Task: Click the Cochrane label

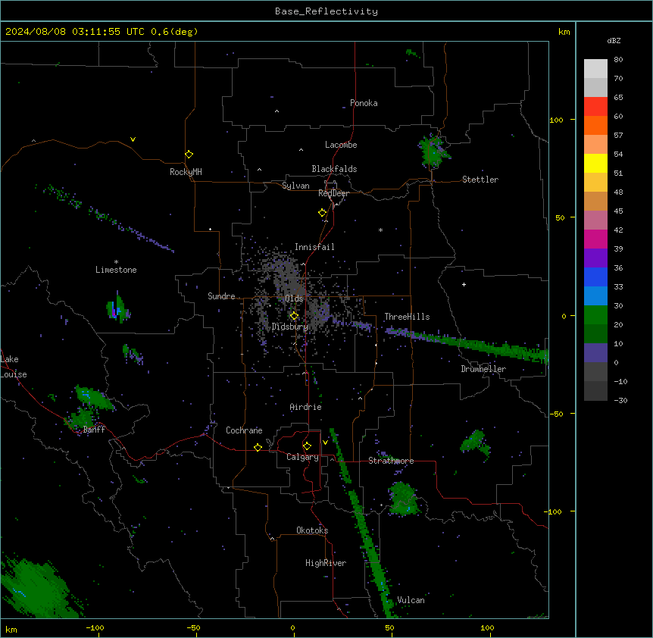Action: point(244,430)
